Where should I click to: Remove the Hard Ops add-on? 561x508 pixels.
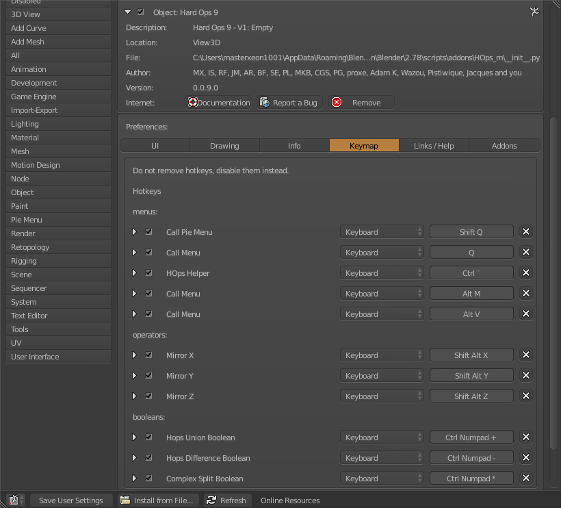(x=361, y=103)
